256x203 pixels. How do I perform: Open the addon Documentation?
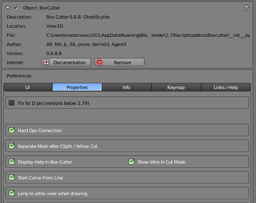[66, 63]
